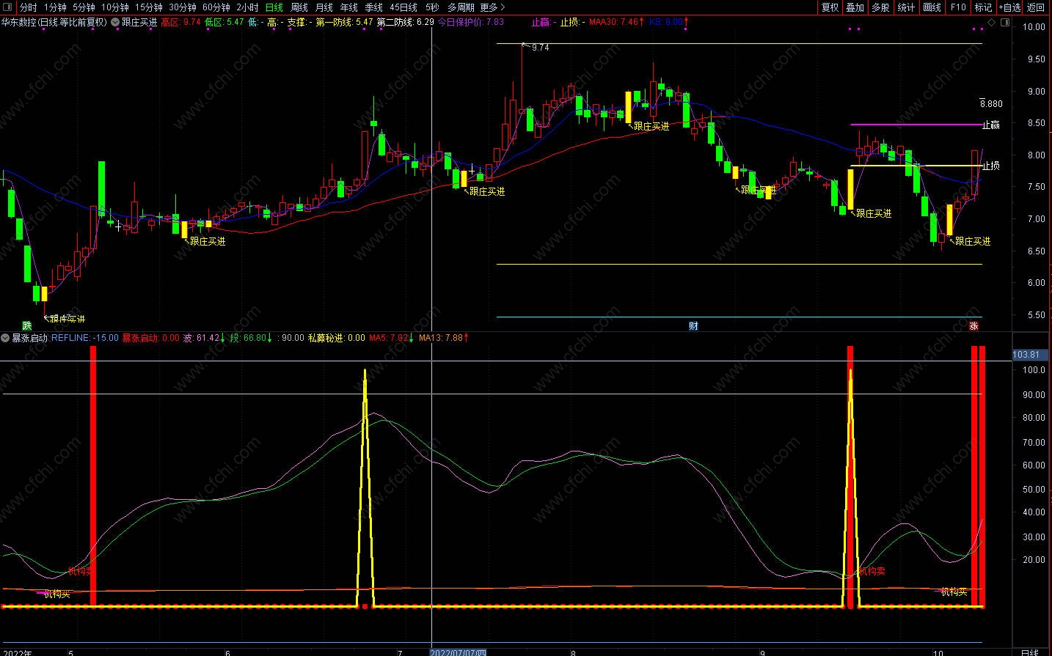Switch to 分时 intraday view
The height and width of the screenshot is (656, 1052).
coord(28,7)
